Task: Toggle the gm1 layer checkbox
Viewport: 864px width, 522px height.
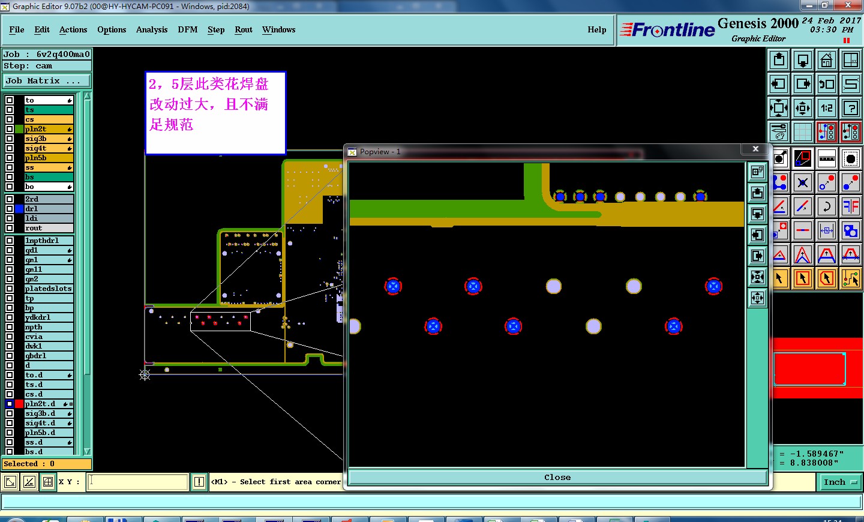Action: (10, 260)
